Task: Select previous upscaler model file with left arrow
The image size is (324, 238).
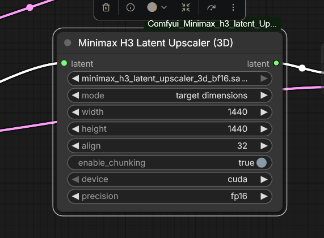Action: 75,79
